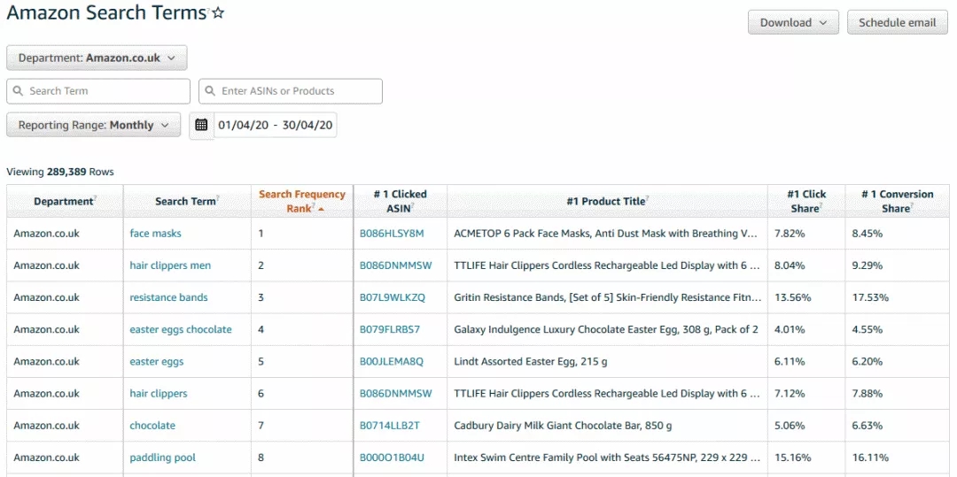Screen dimensions: 957x477
Task: Click the Search Term column header
Action: pyautogui.click(x=187, y=201)
